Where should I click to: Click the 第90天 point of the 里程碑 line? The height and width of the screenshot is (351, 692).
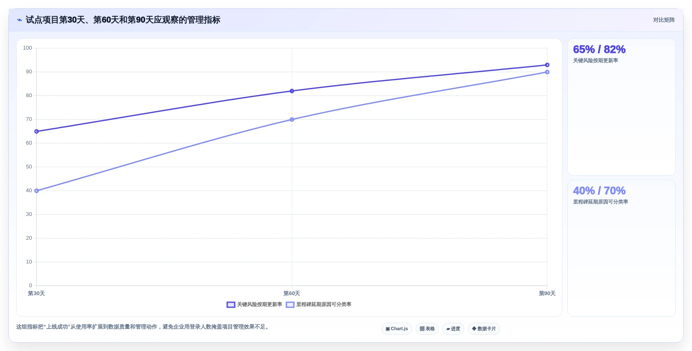pyautogui.click(x=547, y=72)
